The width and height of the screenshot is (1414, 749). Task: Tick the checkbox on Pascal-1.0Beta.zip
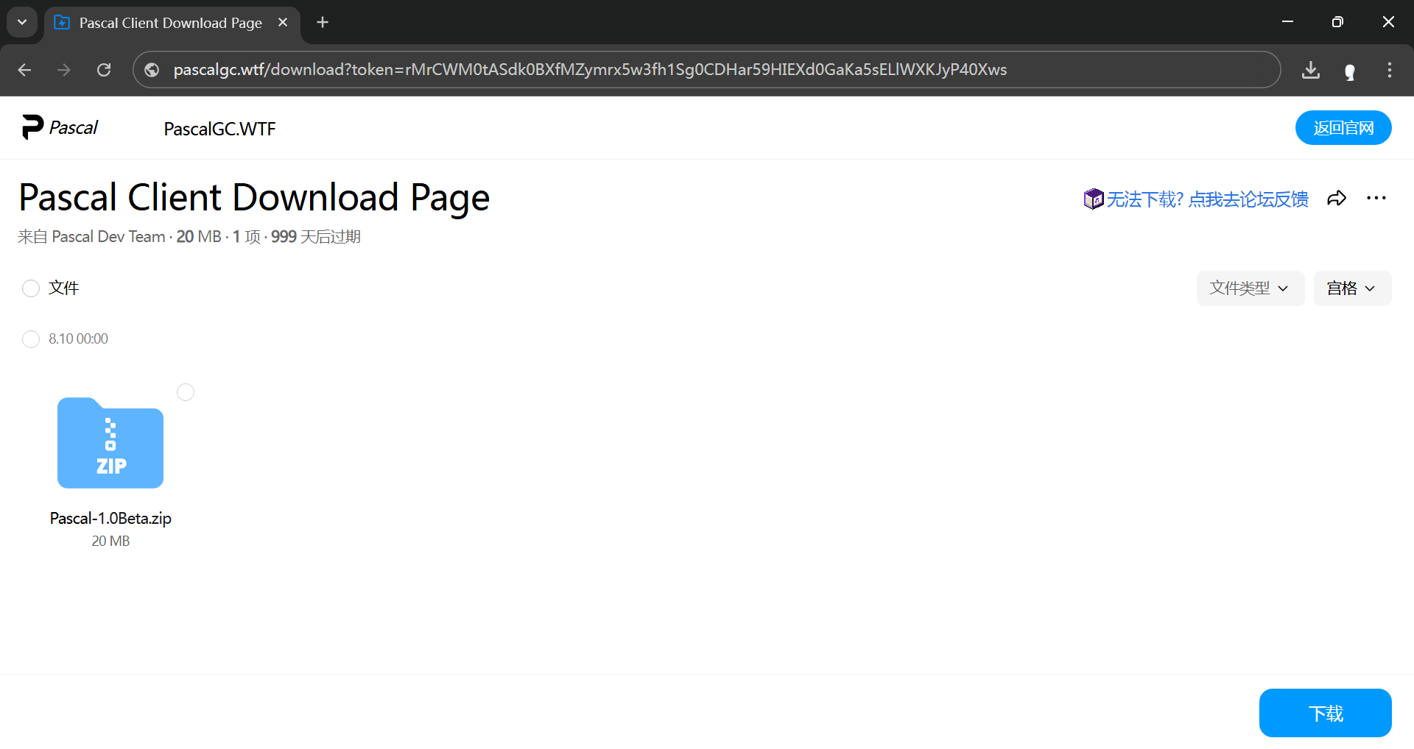186,392
